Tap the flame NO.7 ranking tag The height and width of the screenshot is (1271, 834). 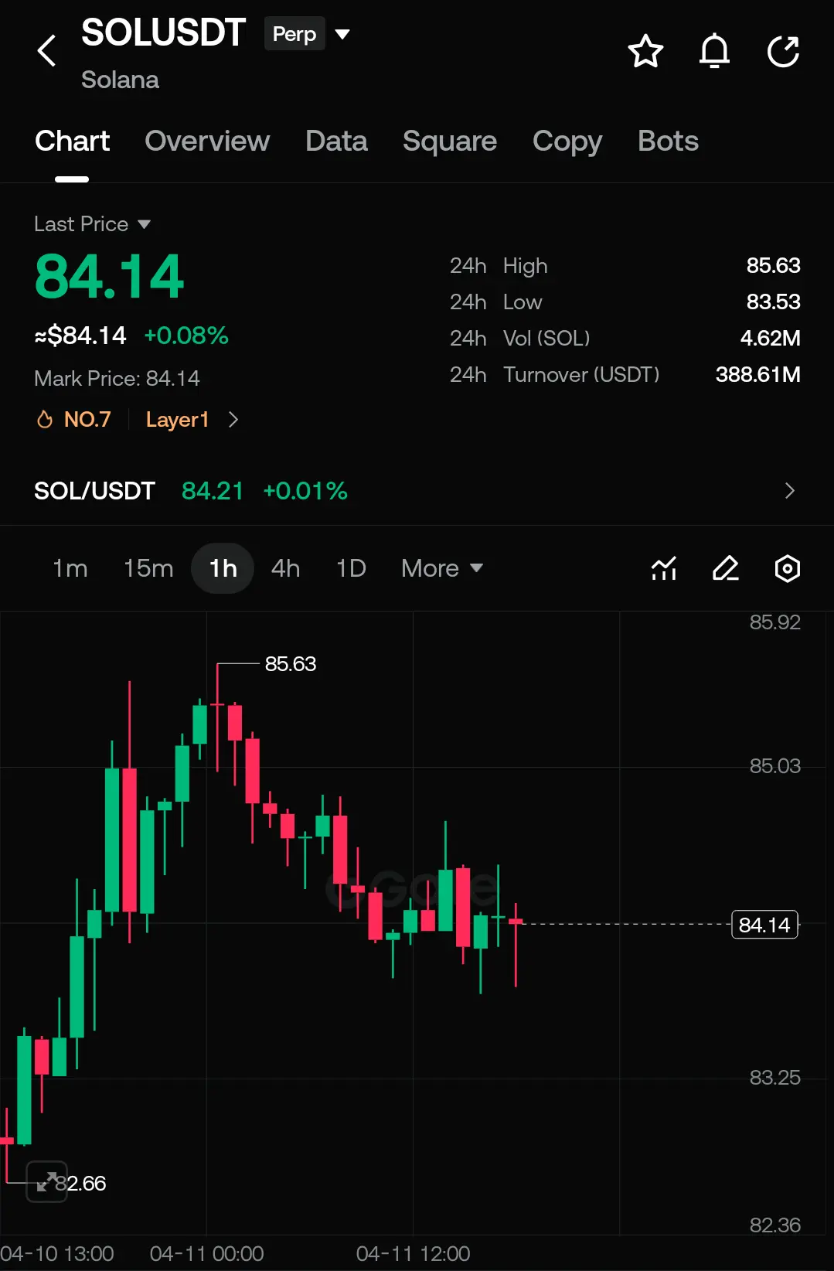click(x=74, y=419)
